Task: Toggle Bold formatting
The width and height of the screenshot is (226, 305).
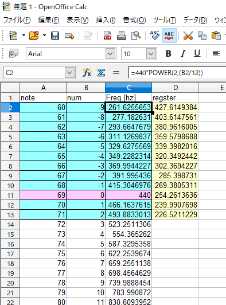Action: click(x=169, y=53)
